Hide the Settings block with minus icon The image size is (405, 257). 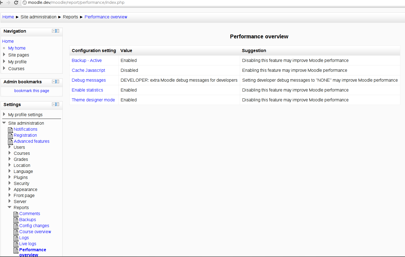54,104
